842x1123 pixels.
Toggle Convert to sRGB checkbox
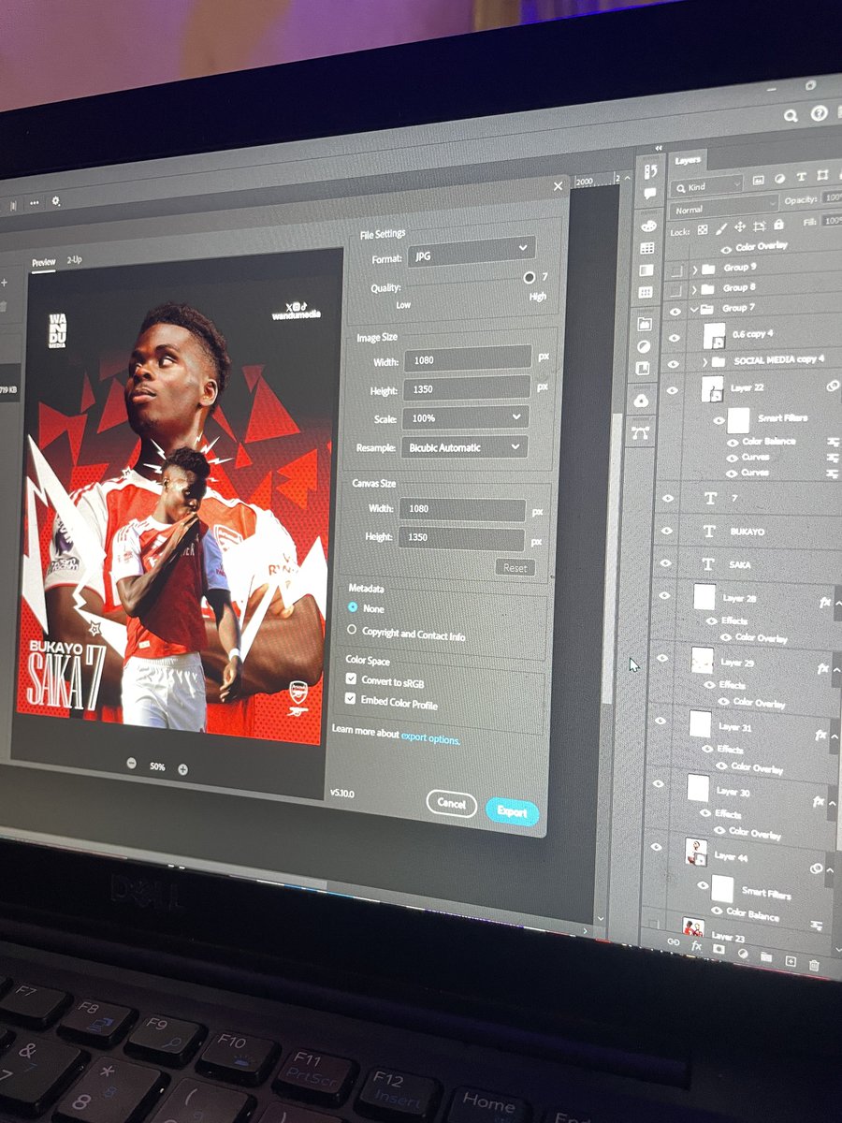pyautogui.click(x=352, y=678)
